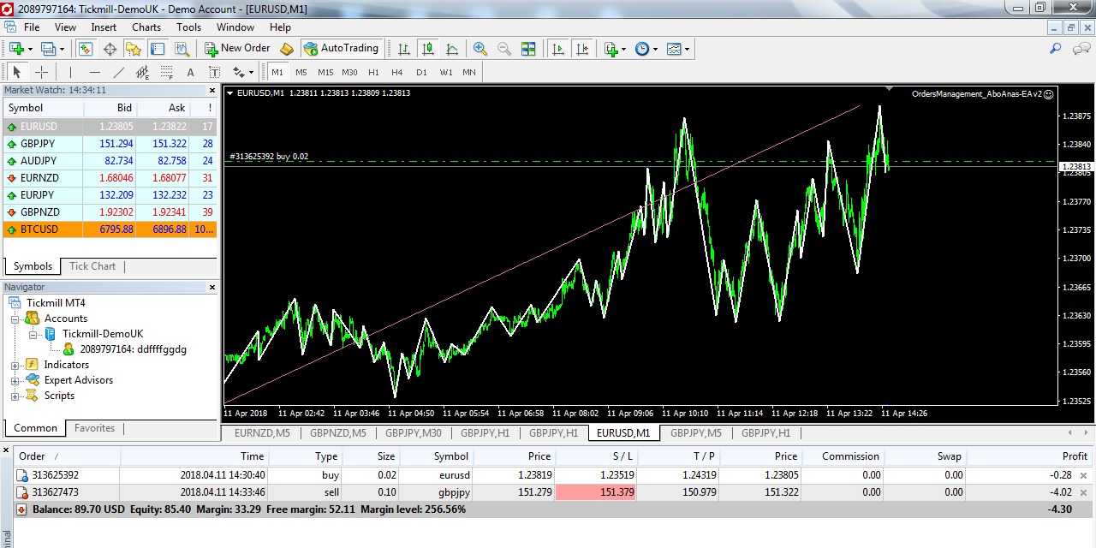
Task: Open the search magnifier icon
Action: coord(1056,49)
